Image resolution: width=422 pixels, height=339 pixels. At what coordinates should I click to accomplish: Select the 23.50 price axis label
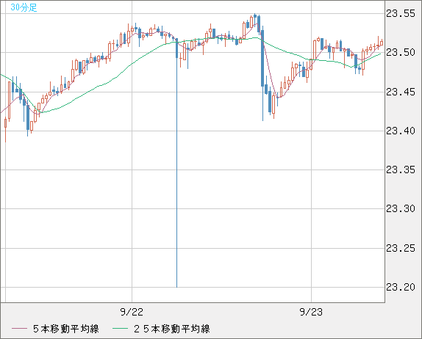401,52
